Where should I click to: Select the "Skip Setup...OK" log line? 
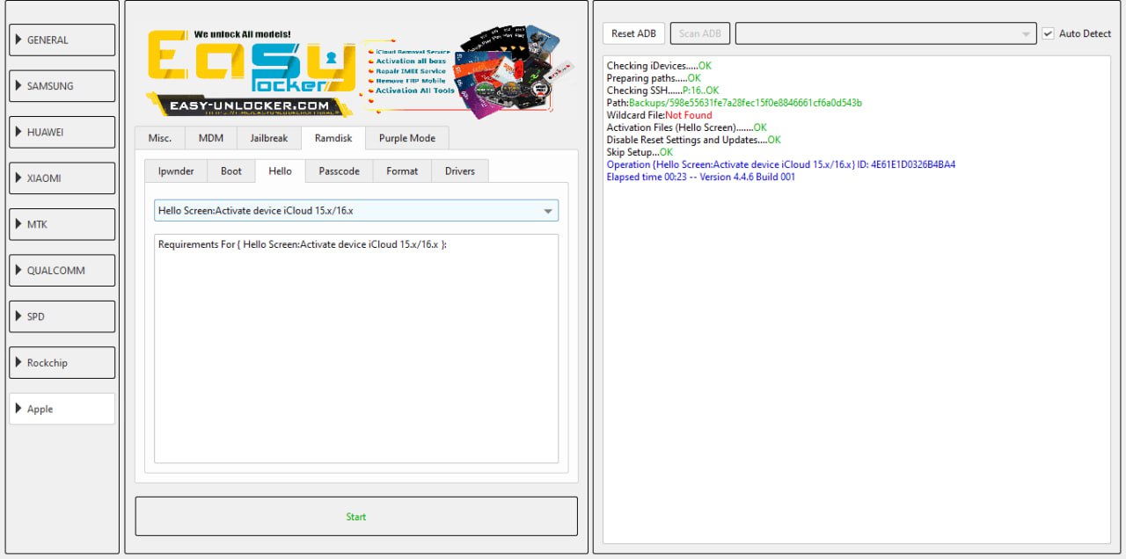640,152
